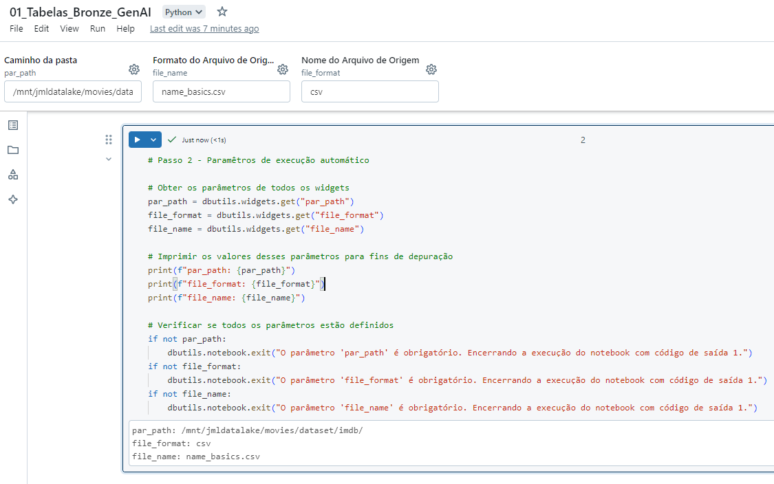The width and height of the screenshot is (774, 484).
Task: Click output line 'file_format: csv'
Action: click(x=171, y=443)
